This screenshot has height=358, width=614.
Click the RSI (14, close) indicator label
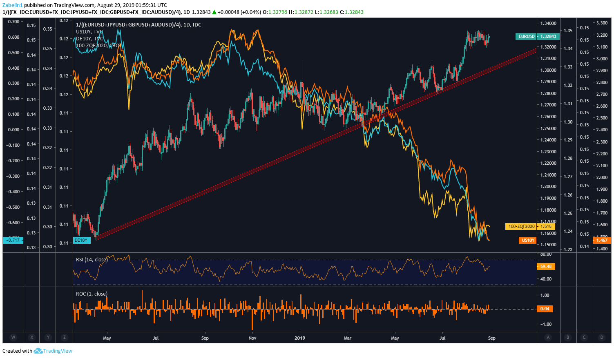(x=92, y=259)
